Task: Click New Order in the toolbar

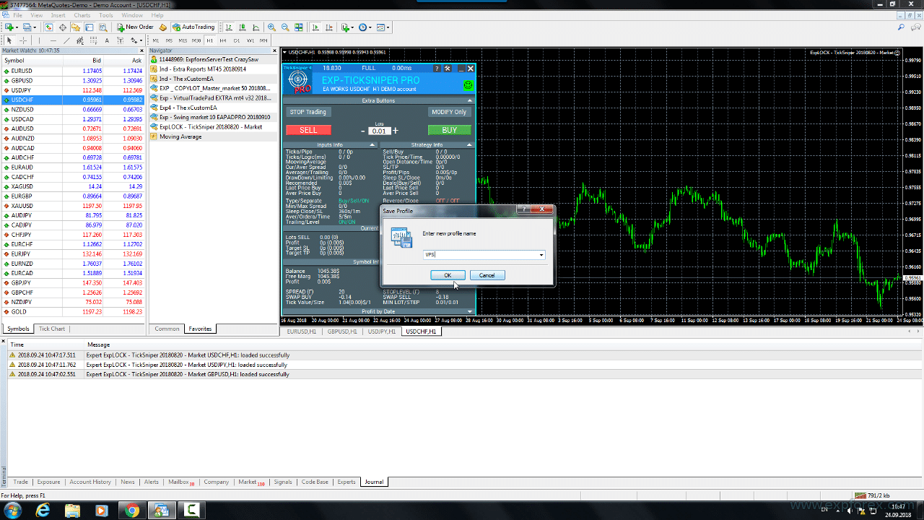Action: coord(135,27)
